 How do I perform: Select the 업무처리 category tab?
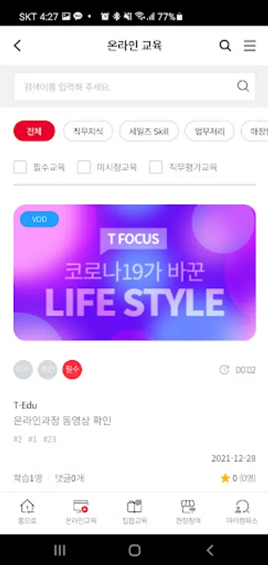(210, 131)
